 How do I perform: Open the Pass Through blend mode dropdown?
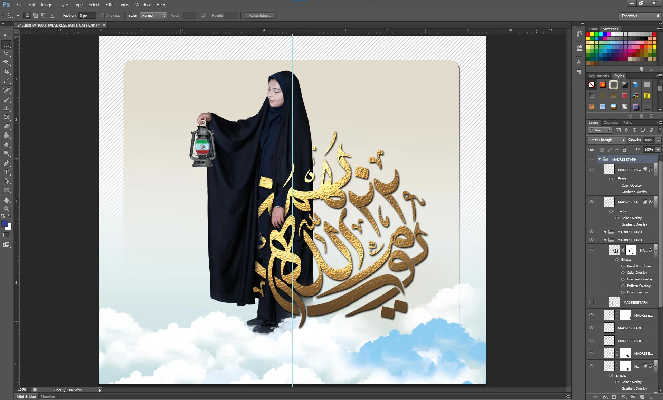tap(607, 140)
